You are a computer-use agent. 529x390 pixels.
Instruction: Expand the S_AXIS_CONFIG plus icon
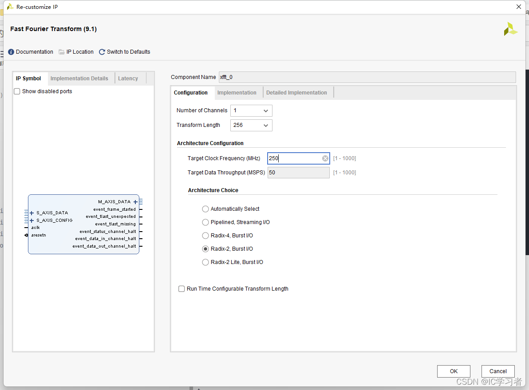pyautogui.click(x=32, y=221)
